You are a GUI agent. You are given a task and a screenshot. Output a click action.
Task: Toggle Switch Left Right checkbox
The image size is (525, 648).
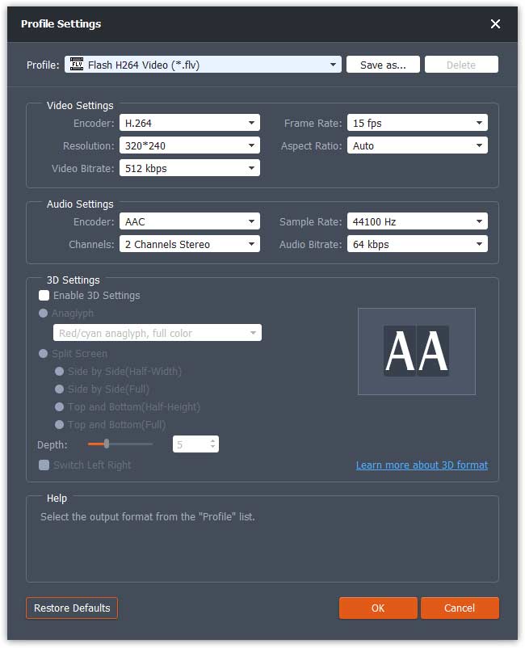pyautogui.click(x=44, y=465)
